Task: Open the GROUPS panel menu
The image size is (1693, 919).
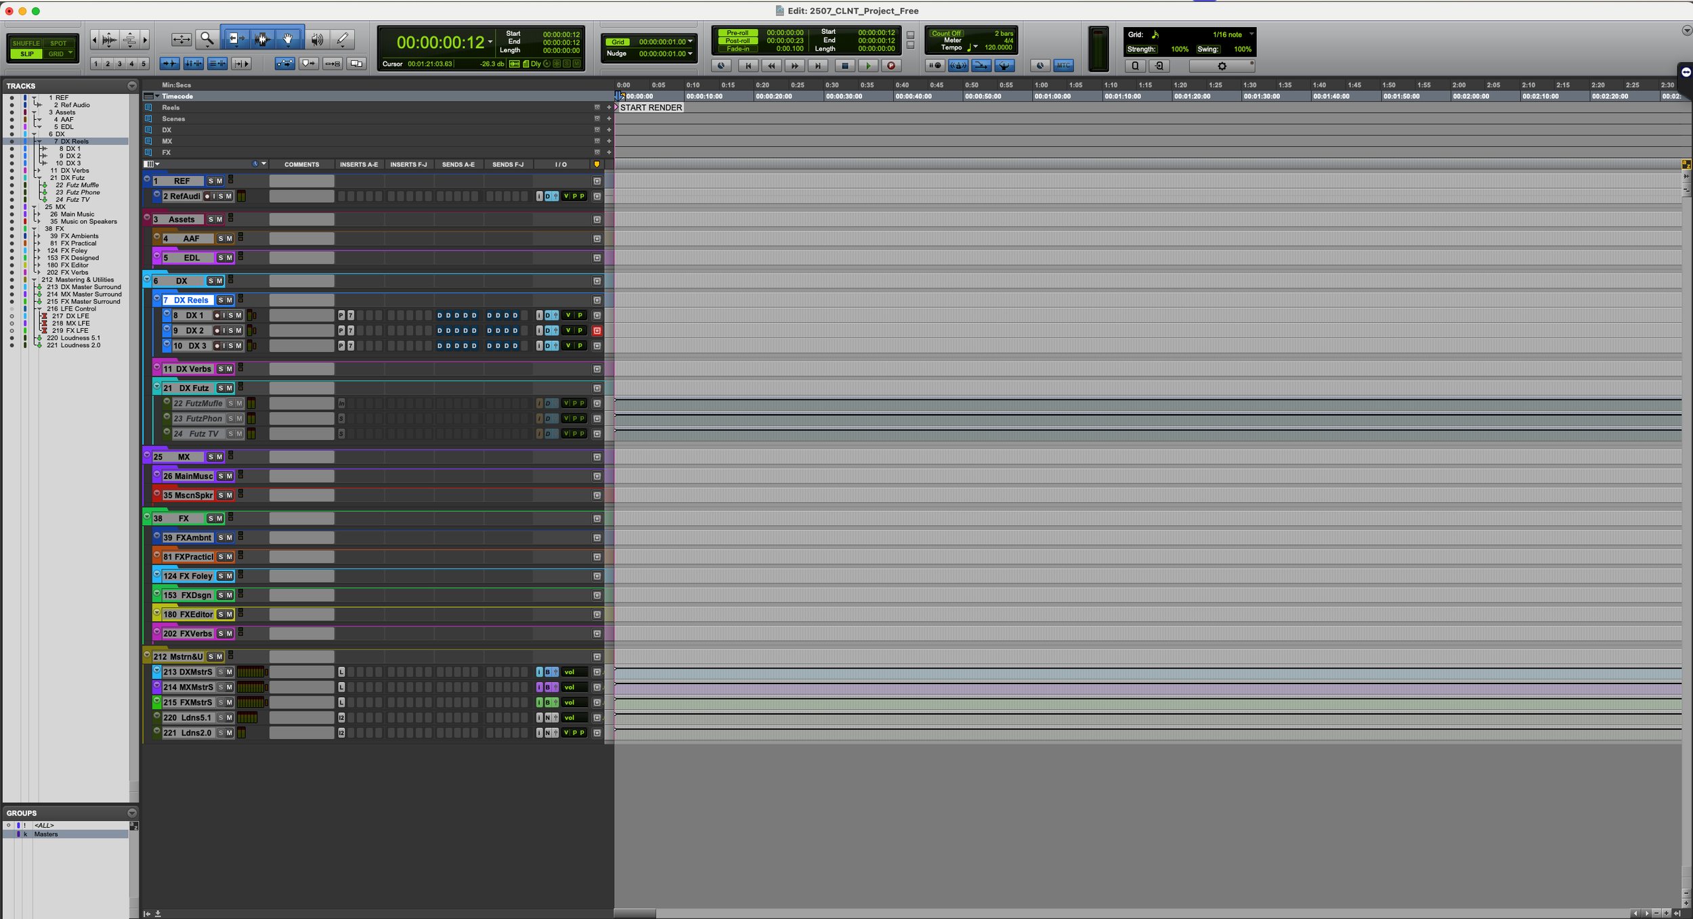Action: tap(131, 812)
